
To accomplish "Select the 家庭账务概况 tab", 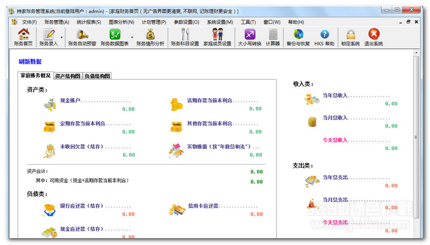I will pos(36,75).
